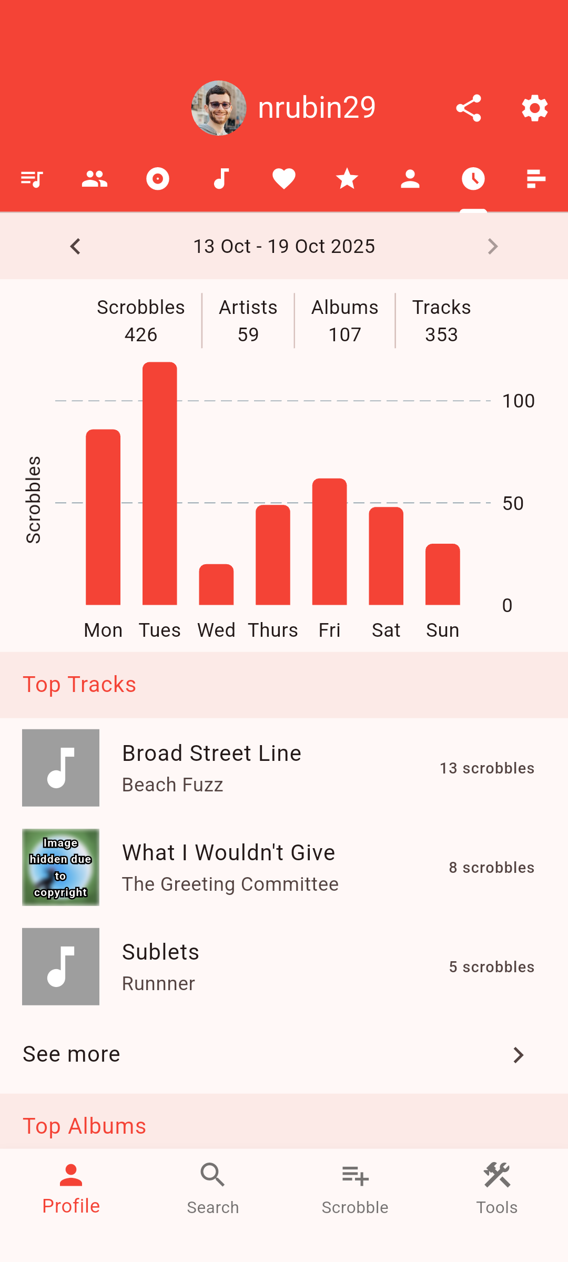The width and height of the screenshot is (568, 1262).
Task: Expand See more top tracks
Action: tap(284, 1054)
